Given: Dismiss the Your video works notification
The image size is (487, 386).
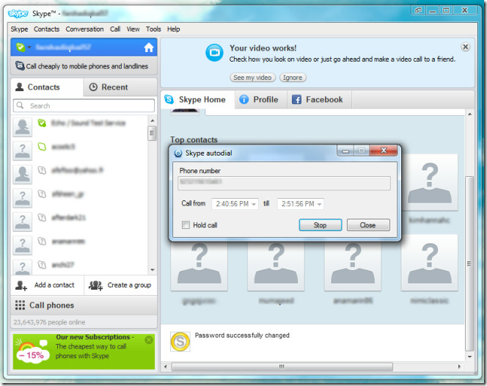Looking at the screenshot, I should [x=465, y=47].
